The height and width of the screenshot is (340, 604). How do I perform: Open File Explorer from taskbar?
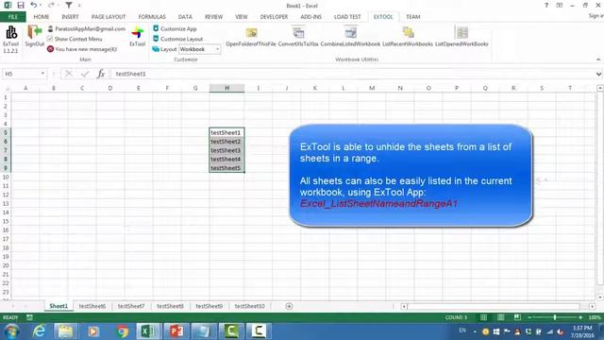(x=66, y=331)
